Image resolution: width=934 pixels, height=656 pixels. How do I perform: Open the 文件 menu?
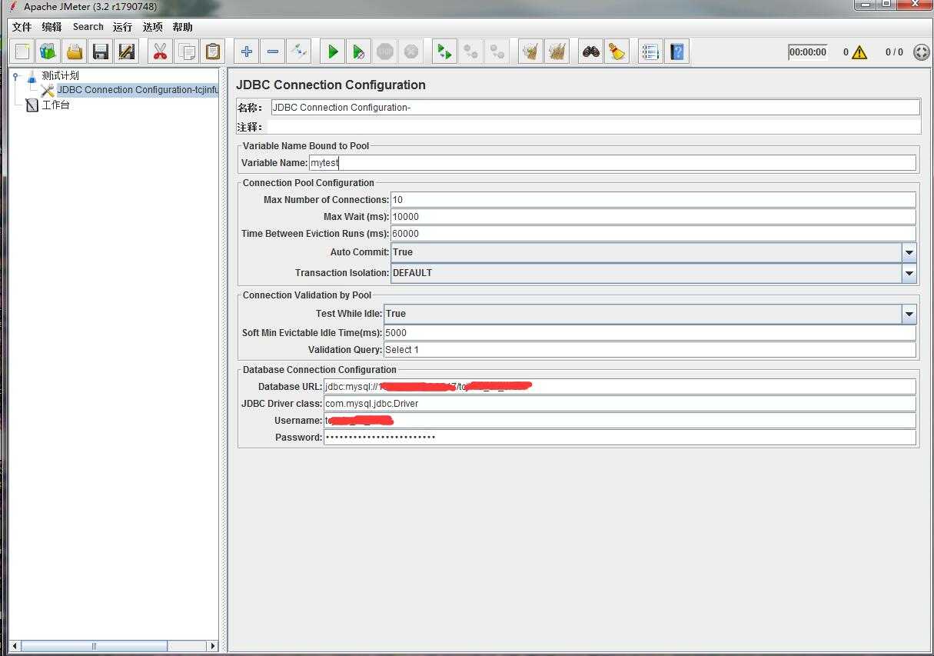[22, 27]
